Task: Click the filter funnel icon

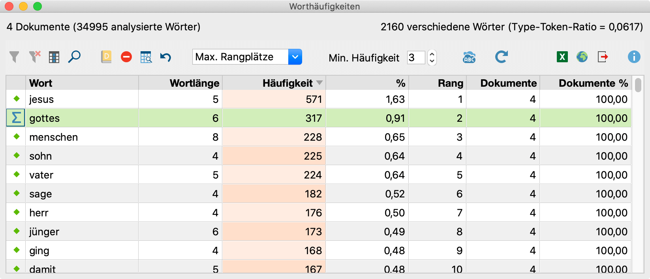Action: click(x=14, y=57)
